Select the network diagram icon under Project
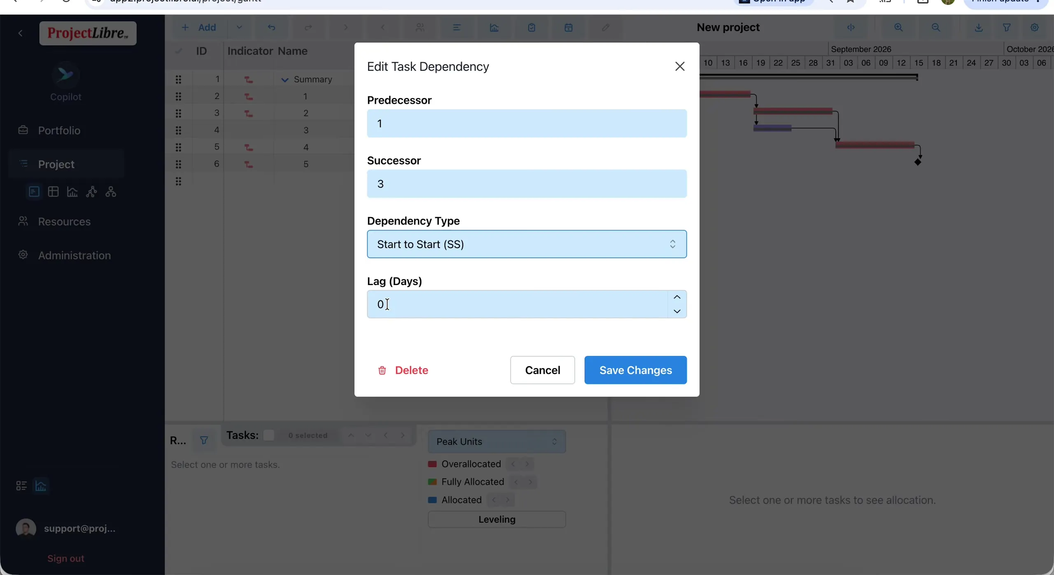The width and height of the screenshot is (1054, 575). (91, 192)
